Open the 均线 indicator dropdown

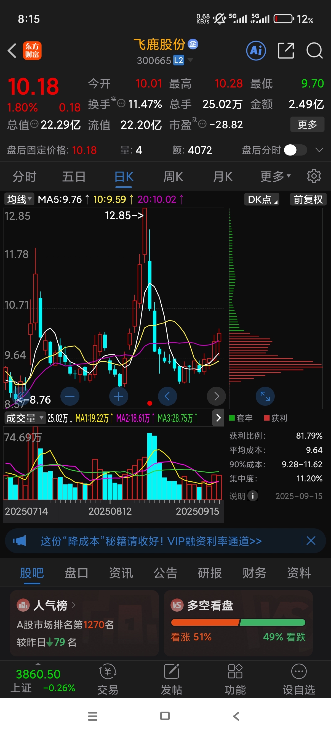click(x=19, y=199)
